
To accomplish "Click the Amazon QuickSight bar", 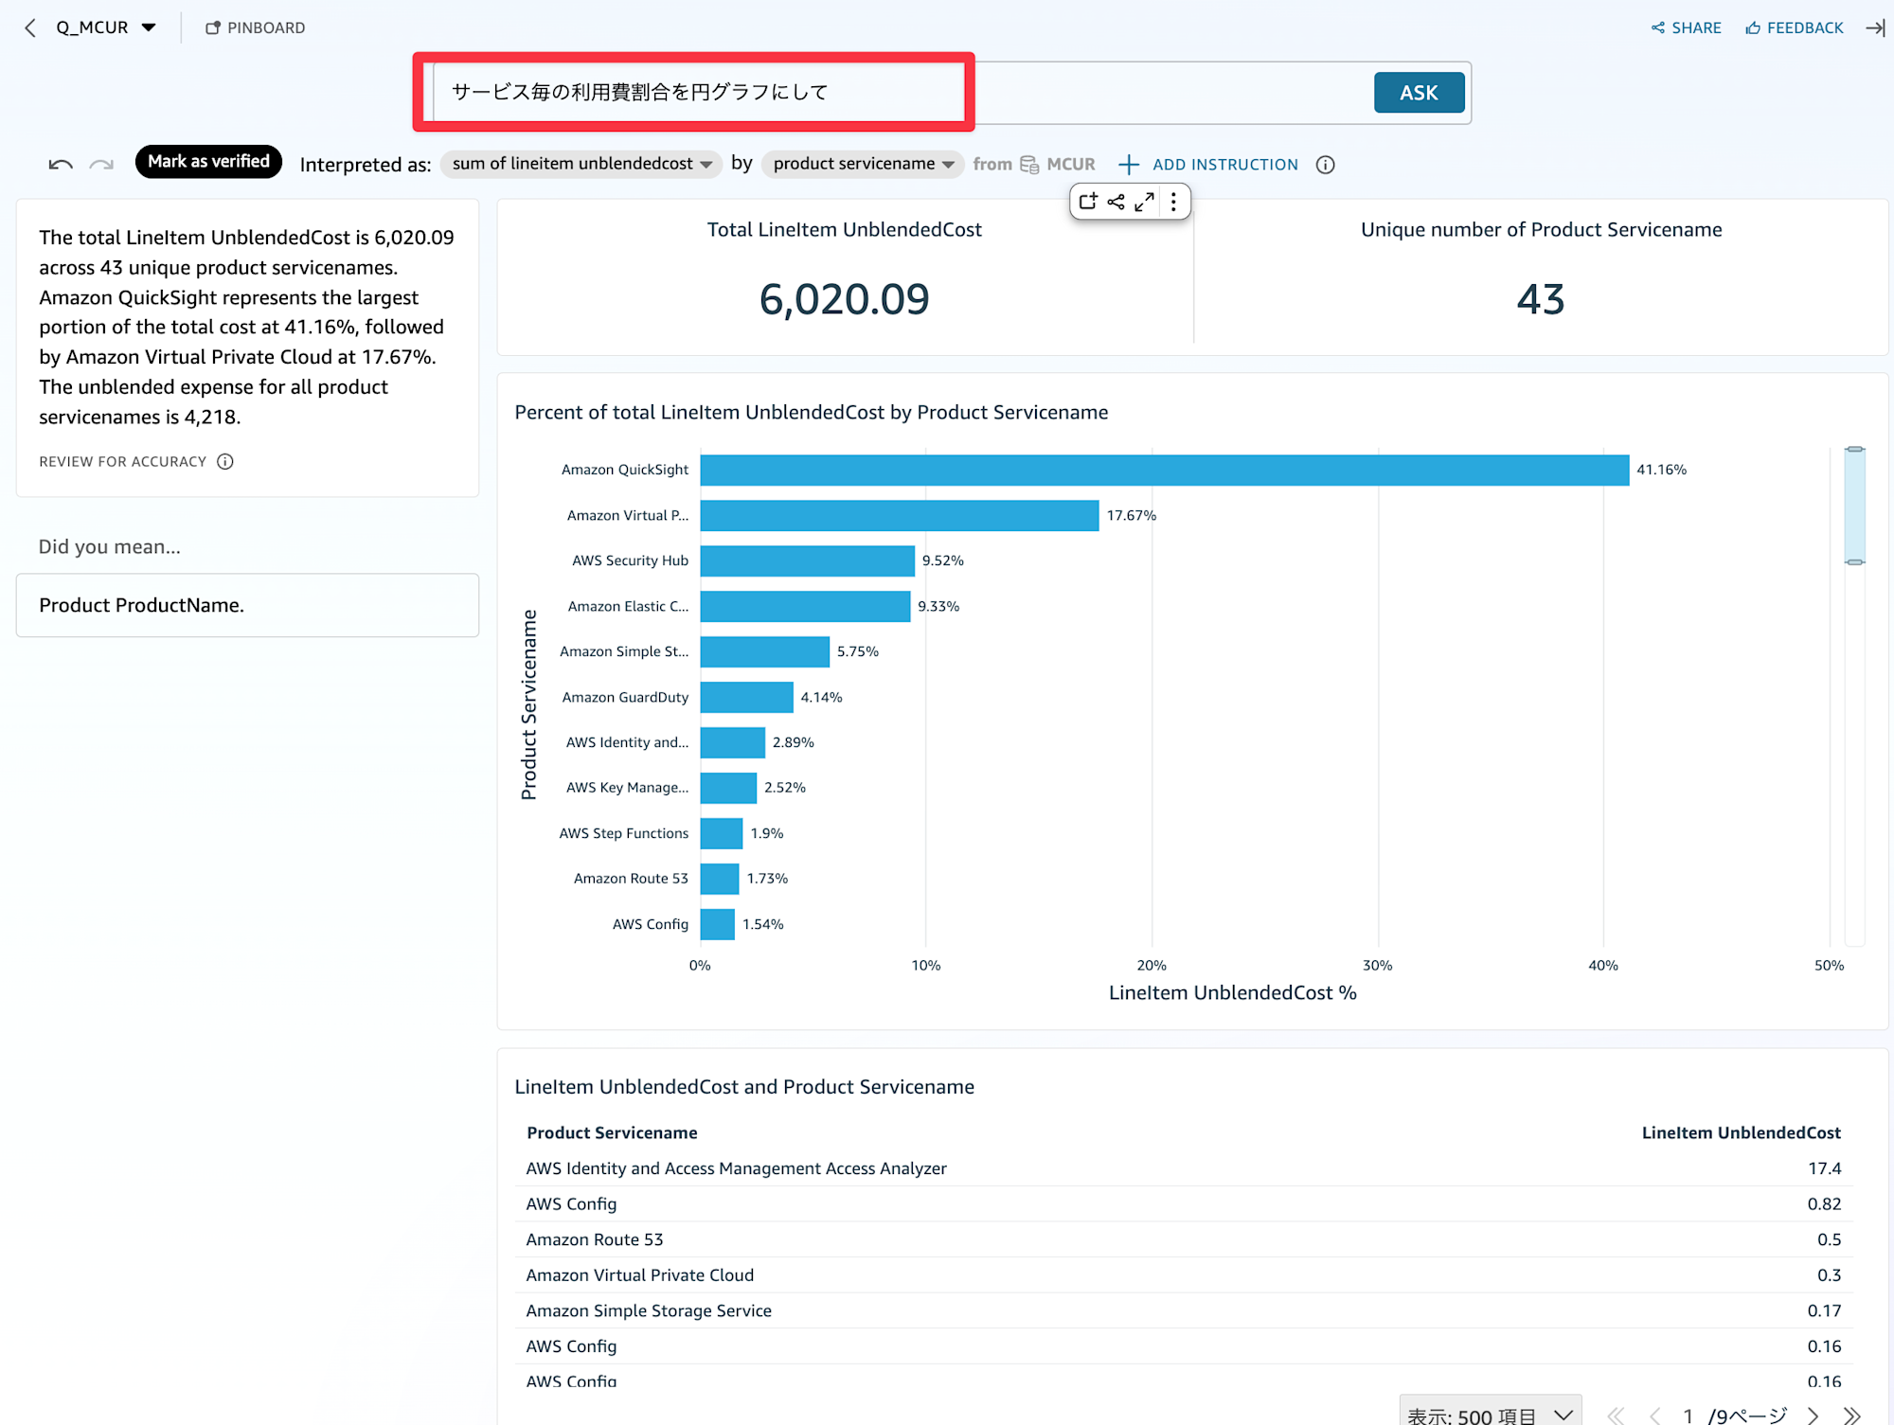I will [x=1165, y=470].
